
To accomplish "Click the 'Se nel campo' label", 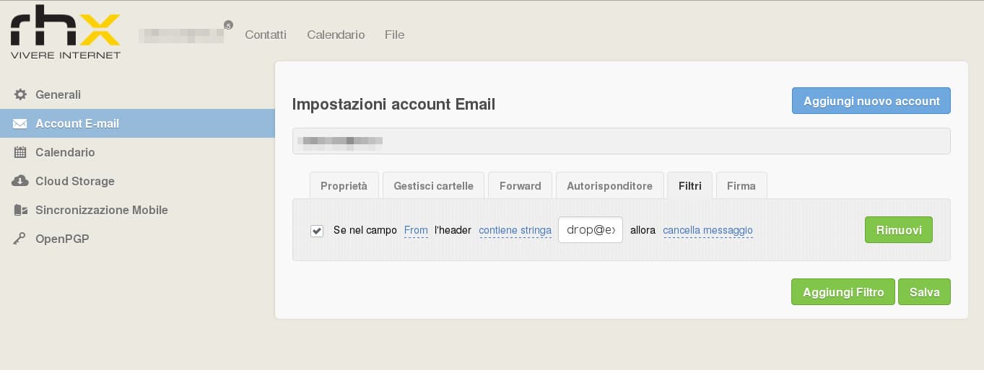I will point(365,231).
